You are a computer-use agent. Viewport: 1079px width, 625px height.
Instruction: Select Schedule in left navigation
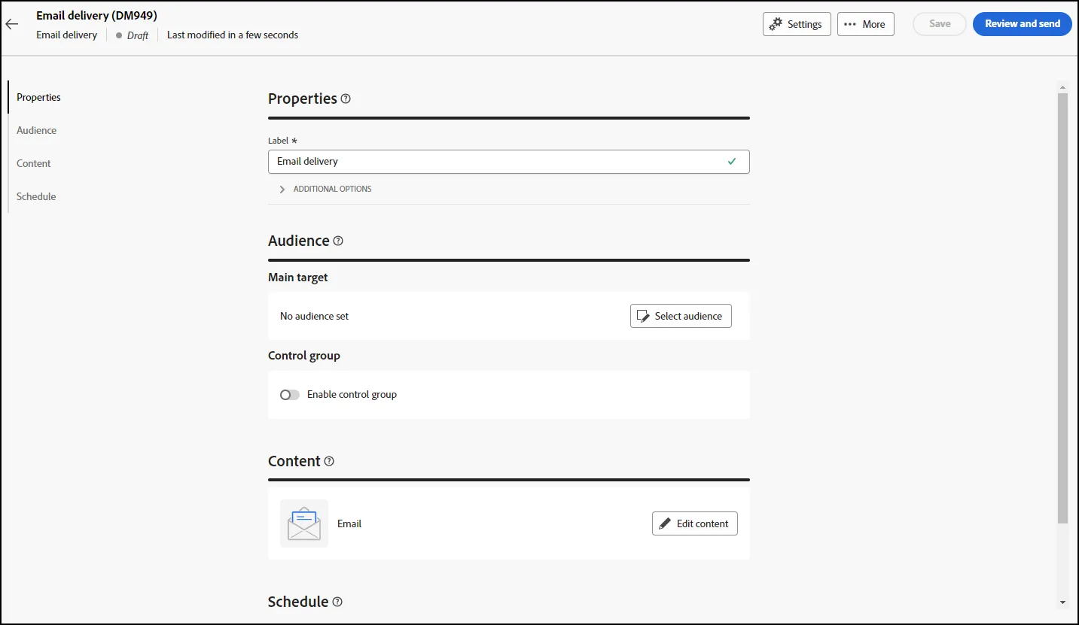point(36,196)
